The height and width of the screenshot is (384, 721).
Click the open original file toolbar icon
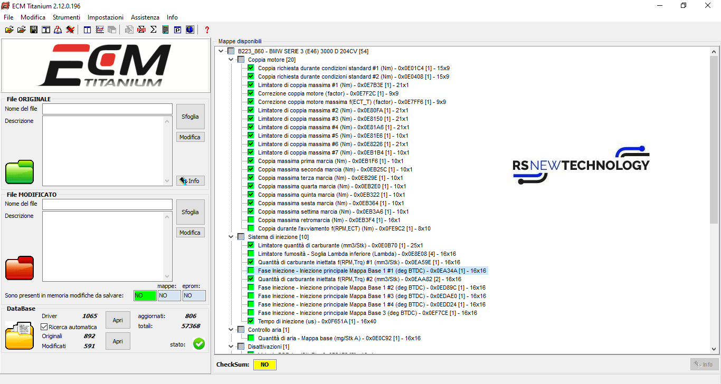[9, 30]
